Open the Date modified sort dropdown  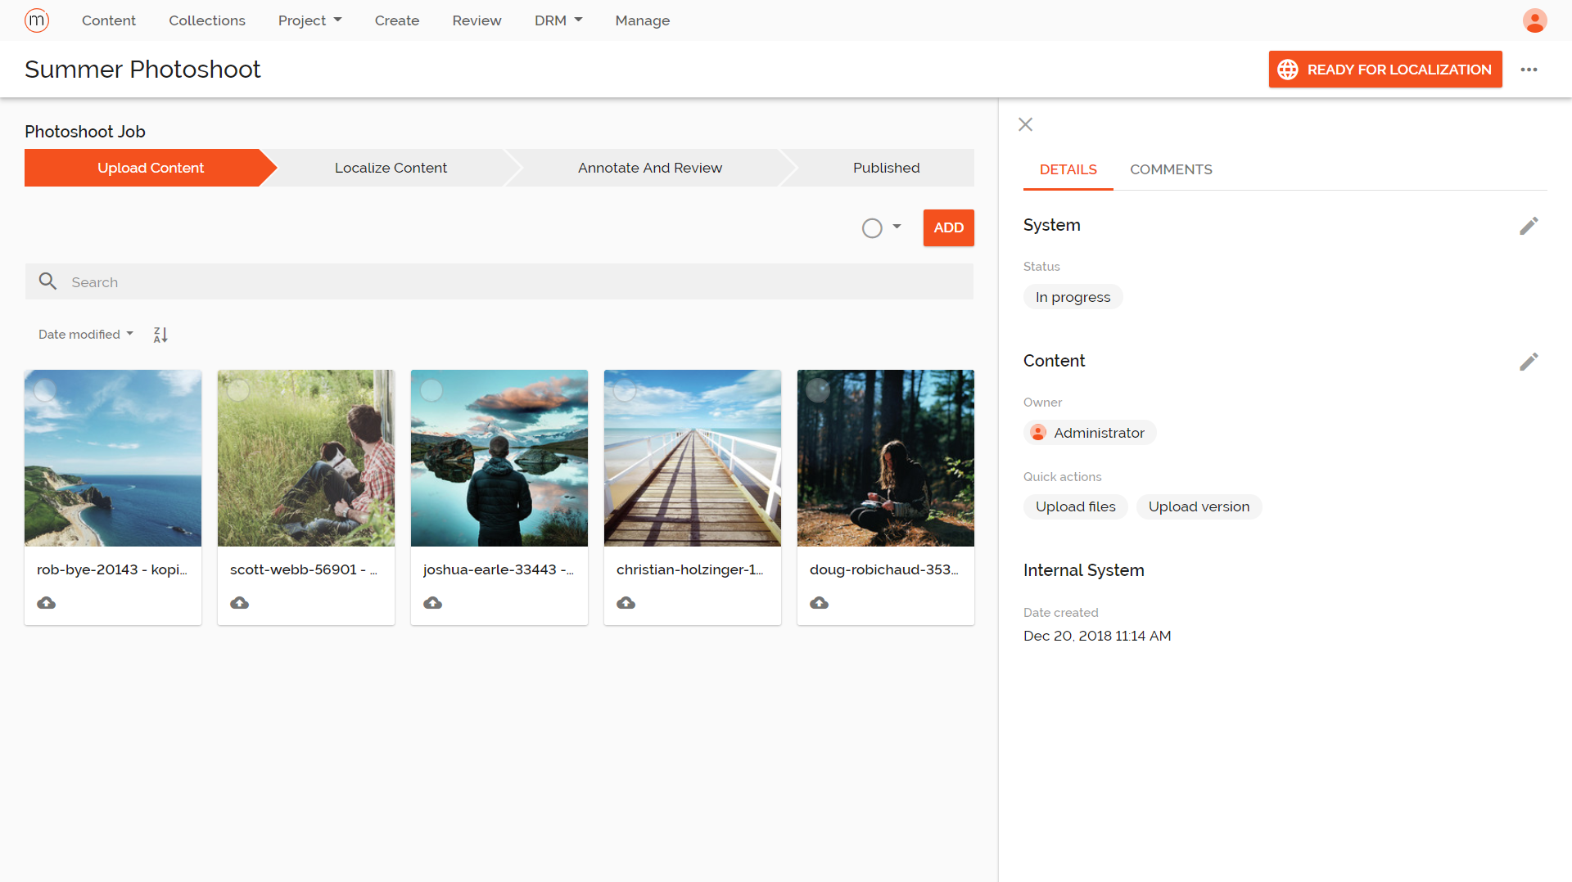coord(85,334)
